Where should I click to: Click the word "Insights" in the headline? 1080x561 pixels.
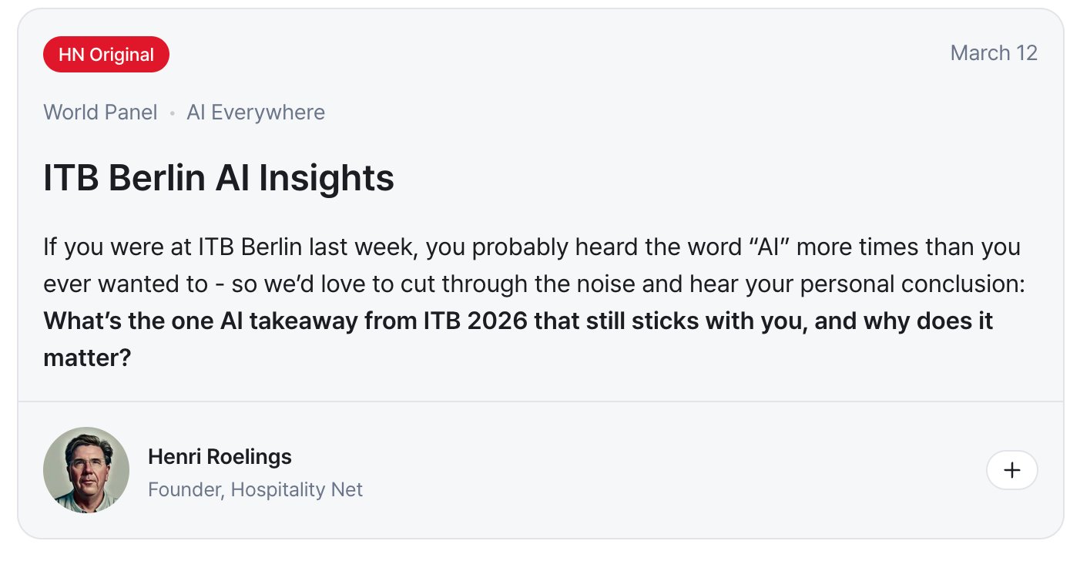(x=327, y=178)
